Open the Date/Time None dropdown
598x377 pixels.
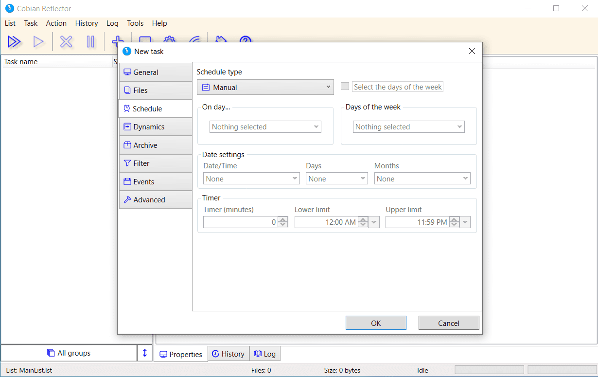(x=251, y=179)
